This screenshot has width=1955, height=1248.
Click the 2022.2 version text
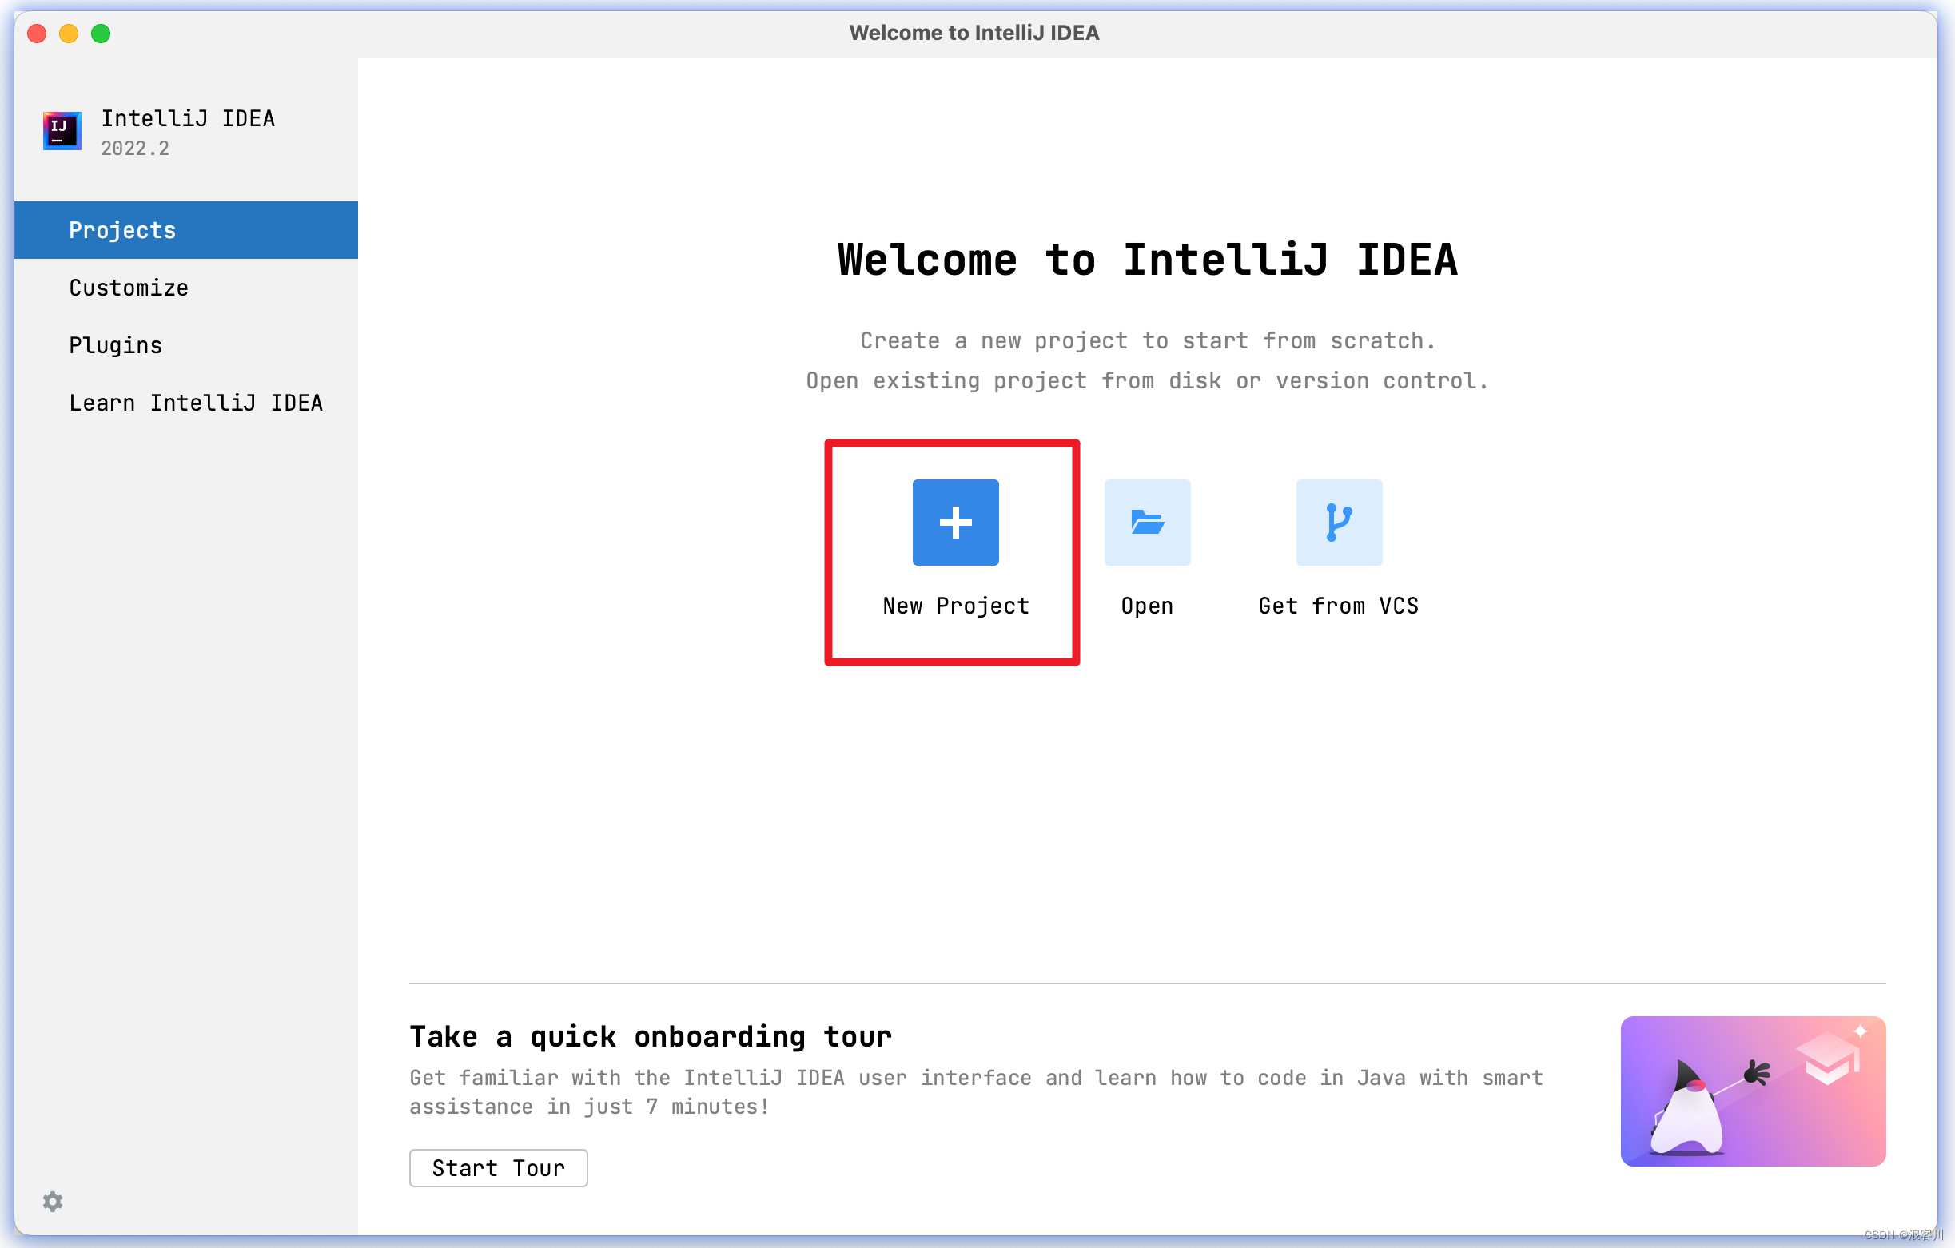[x=135, y=149]
